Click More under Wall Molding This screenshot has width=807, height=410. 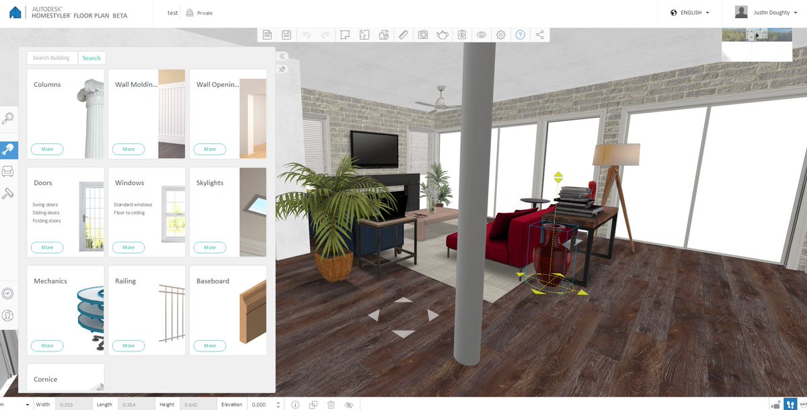click(x=128, y=149)
